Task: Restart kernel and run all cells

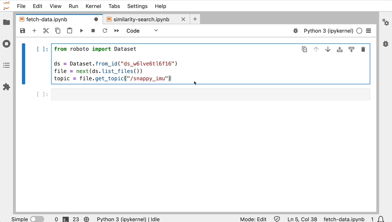Action: [x=117, y=31]
